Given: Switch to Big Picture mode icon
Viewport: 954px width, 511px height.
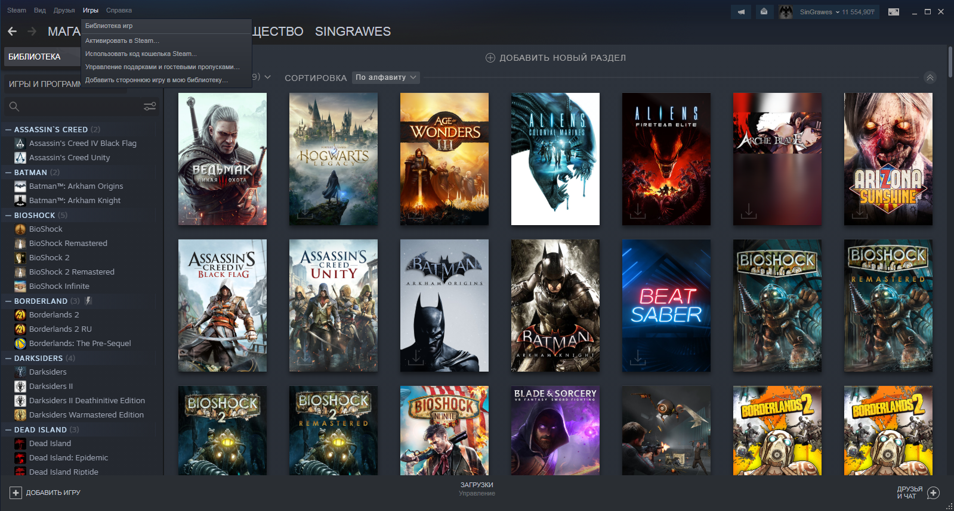Looking at the screenshot, I should tap(894, 11).
